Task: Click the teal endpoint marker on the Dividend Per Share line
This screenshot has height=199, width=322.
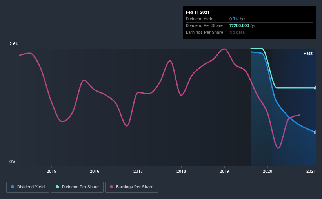Action: (x=315, y=88)
